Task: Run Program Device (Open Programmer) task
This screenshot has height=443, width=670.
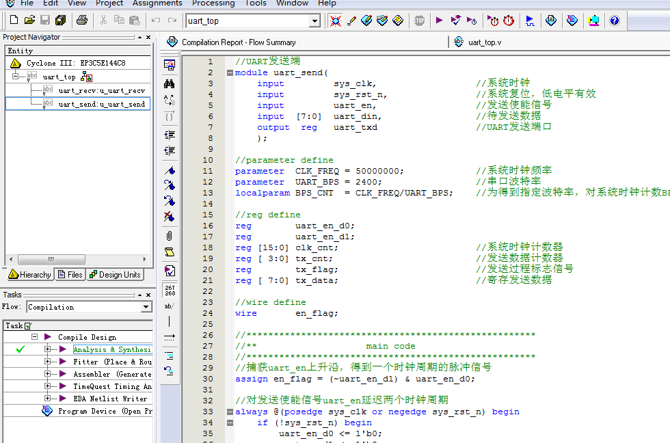Action: 96,411
